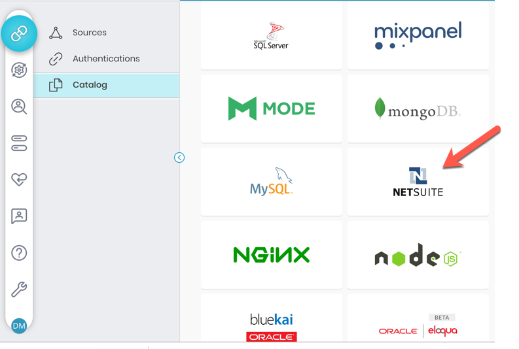Open the Sources menu item

(89, 33)
